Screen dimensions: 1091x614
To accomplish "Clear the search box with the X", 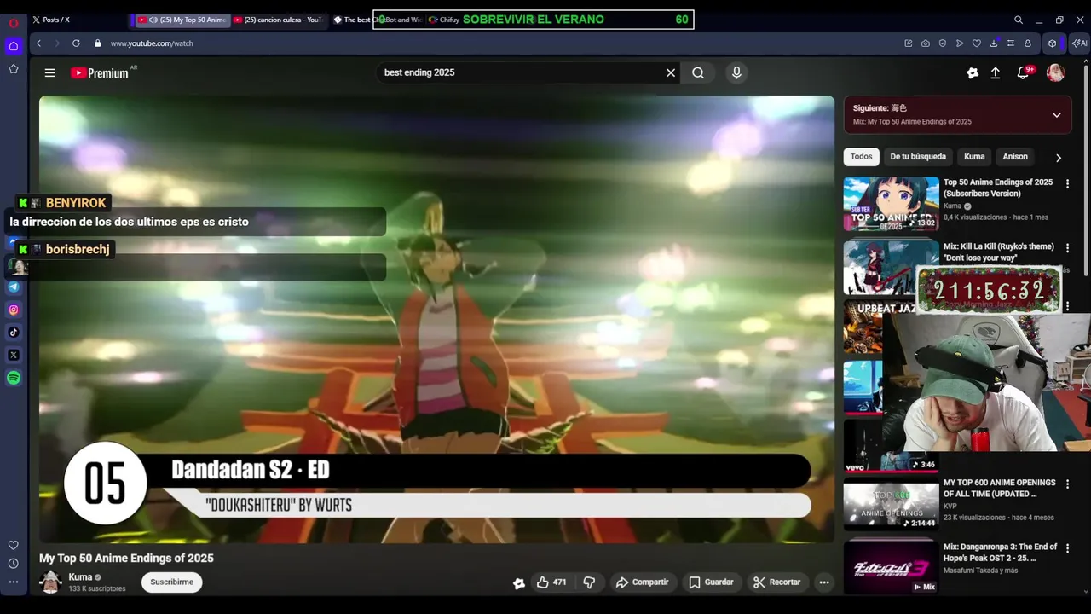I will 671,72.
